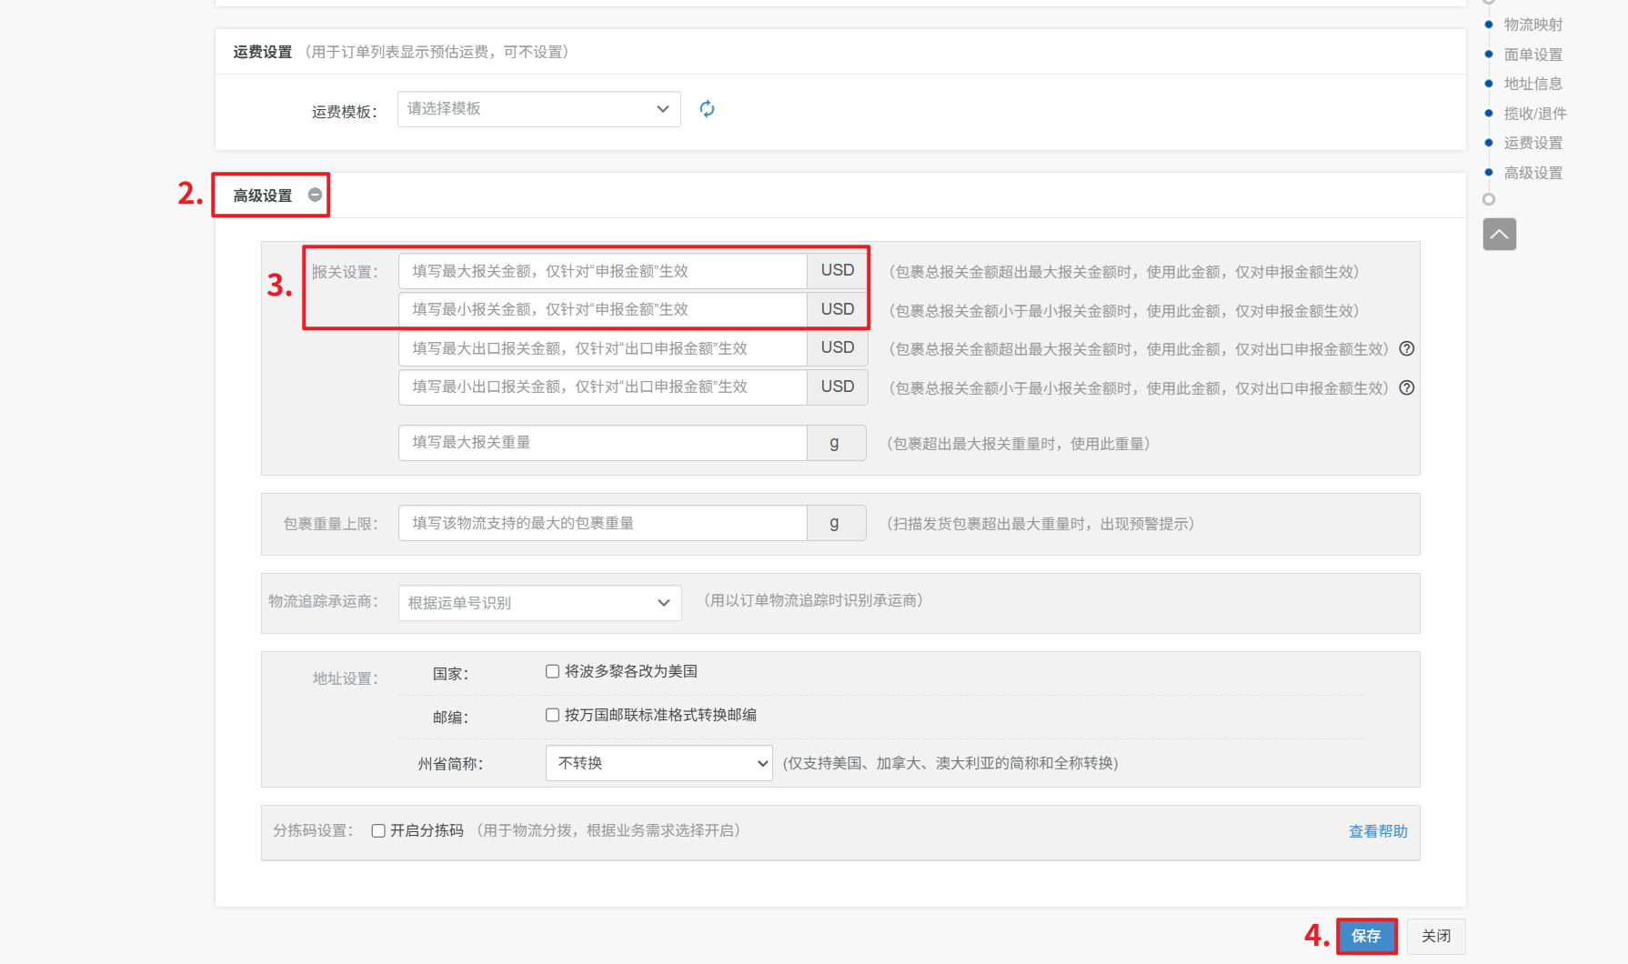Click the back-to-top arrow button
This screenshot has width=1628, height=964.
coord(1499,234)
